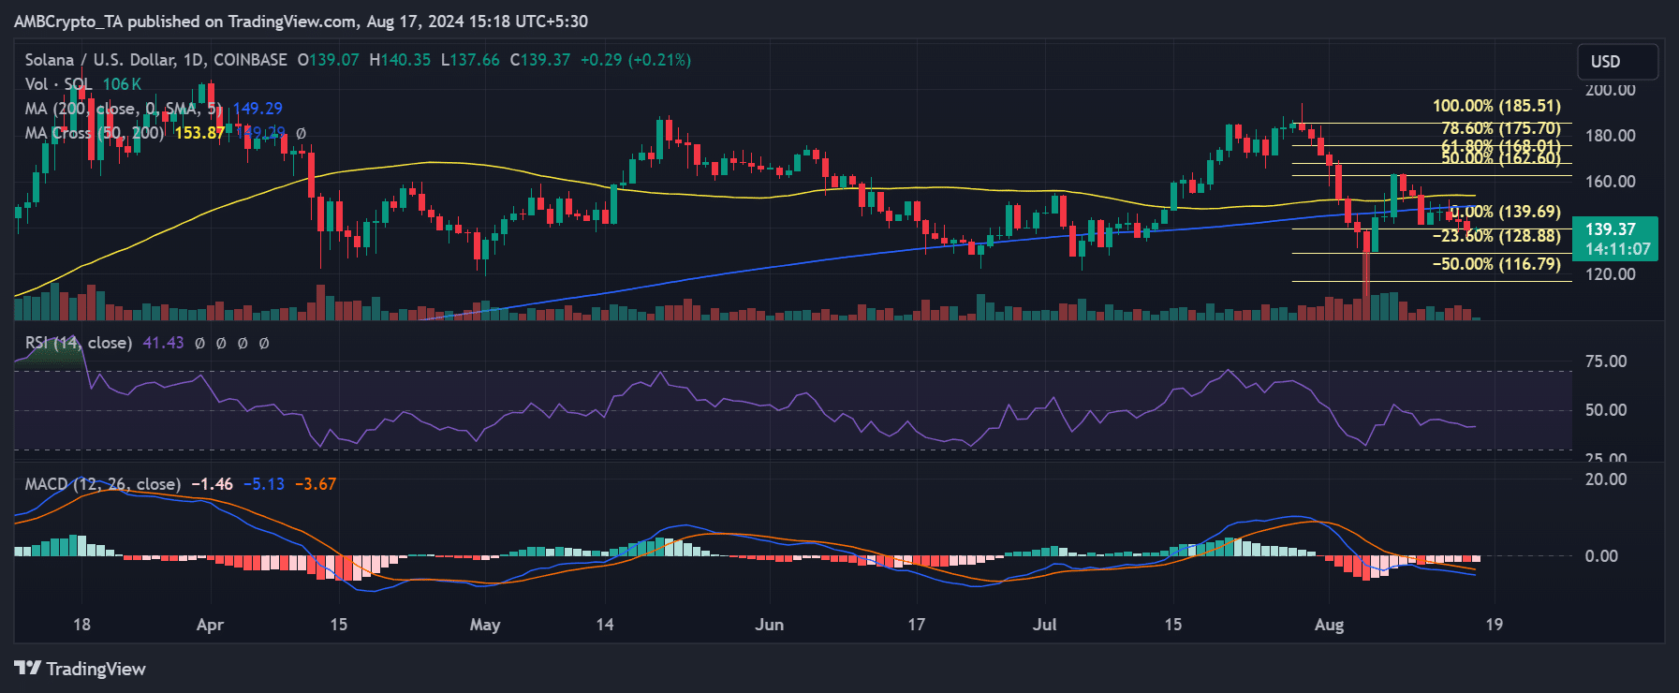Click the MA Cross value 153.87
Screen dimensions: 1679x693
coord(199,133)
